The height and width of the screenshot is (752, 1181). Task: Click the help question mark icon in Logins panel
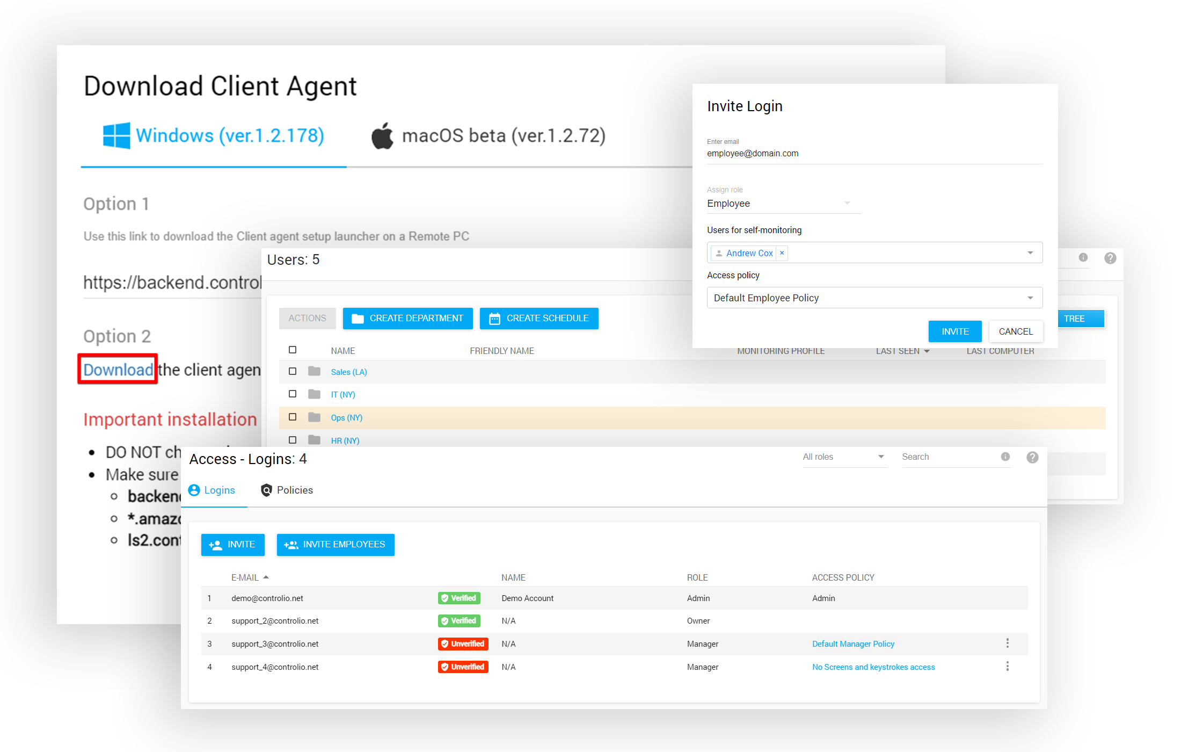click(1032, 457)
